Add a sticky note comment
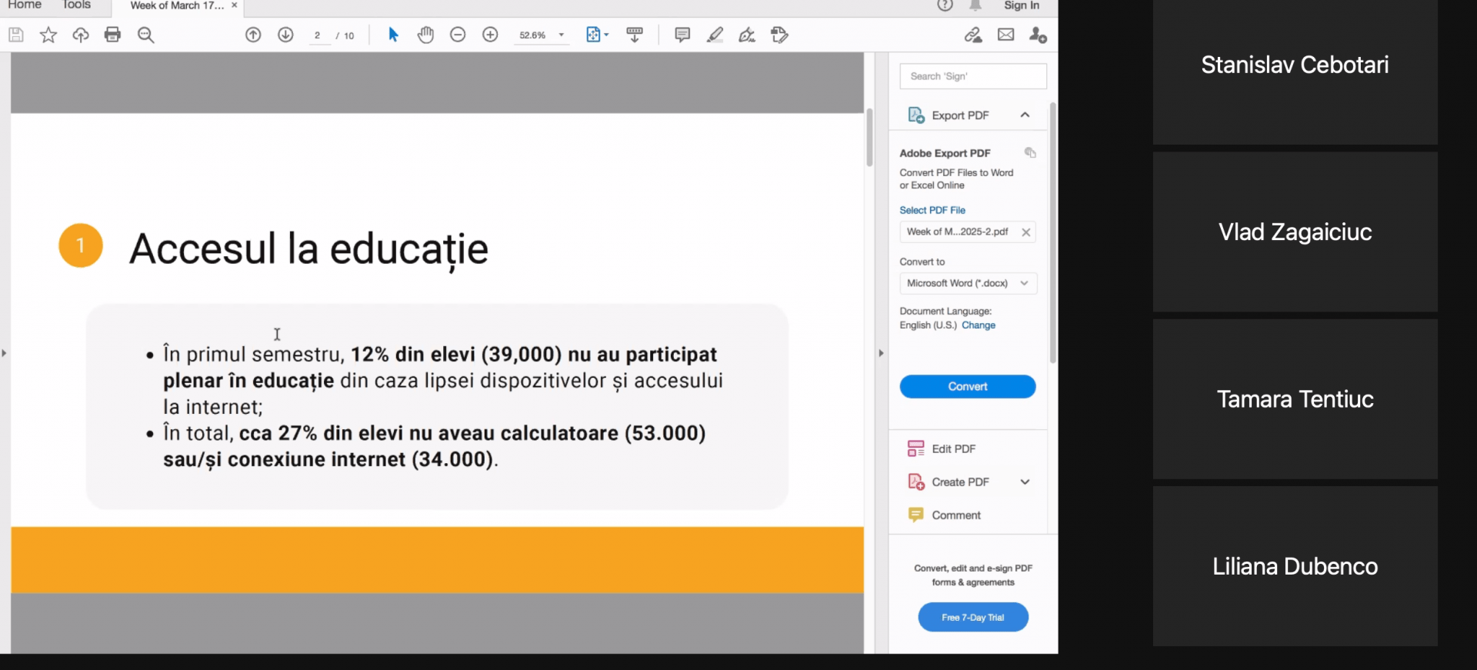1477x670 pixels. click(682, 35)
